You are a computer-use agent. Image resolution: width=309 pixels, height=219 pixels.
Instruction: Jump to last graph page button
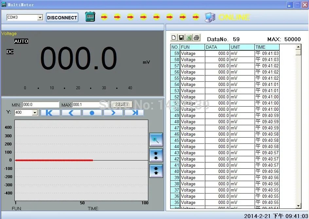[x=134, y=113]
